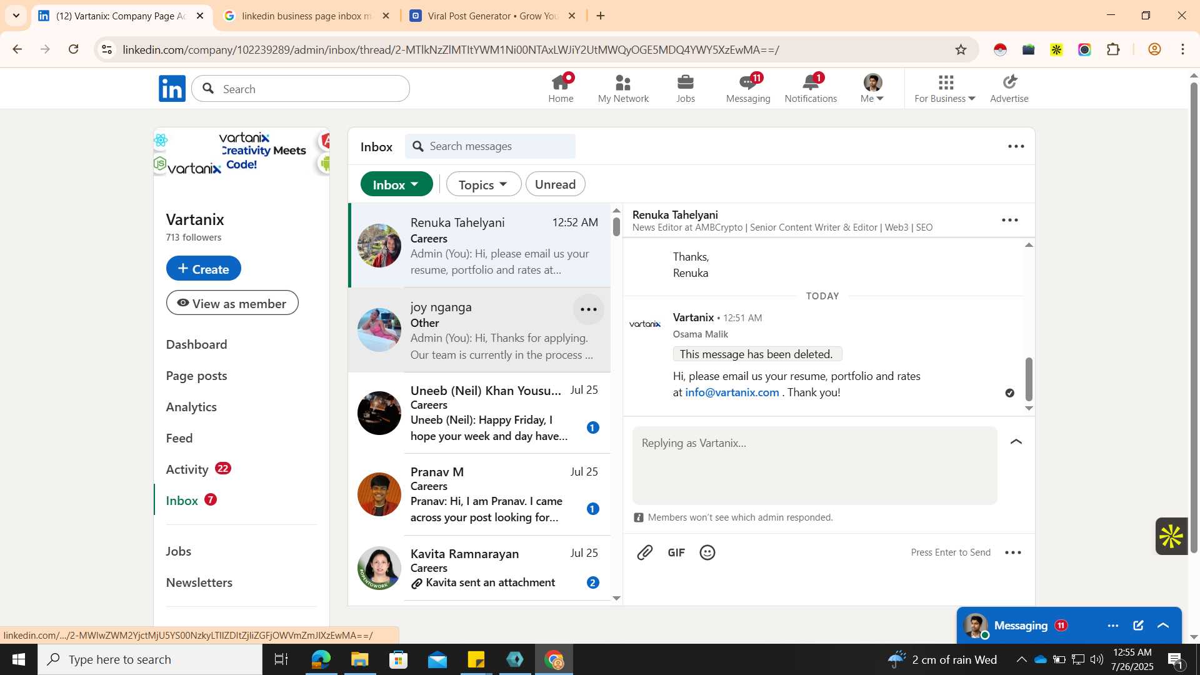Open Chrome extensions puzzle icon
The width and height of the screenshot is (1200, 675).
coord(1113,49)
